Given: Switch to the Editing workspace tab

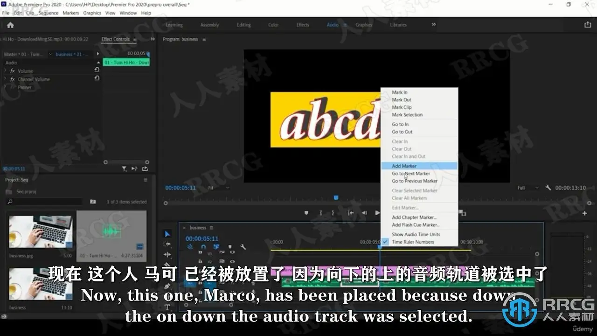Looking at the screenshot, I should (x=243, y=25).
